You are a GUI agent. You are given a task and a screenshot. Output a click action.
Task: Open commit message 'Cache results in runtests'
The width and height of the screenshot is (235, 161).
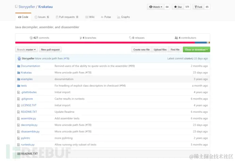69,99
